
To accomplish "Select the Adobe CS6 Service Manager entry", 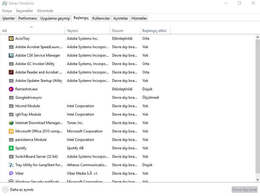I will [38, 55].
